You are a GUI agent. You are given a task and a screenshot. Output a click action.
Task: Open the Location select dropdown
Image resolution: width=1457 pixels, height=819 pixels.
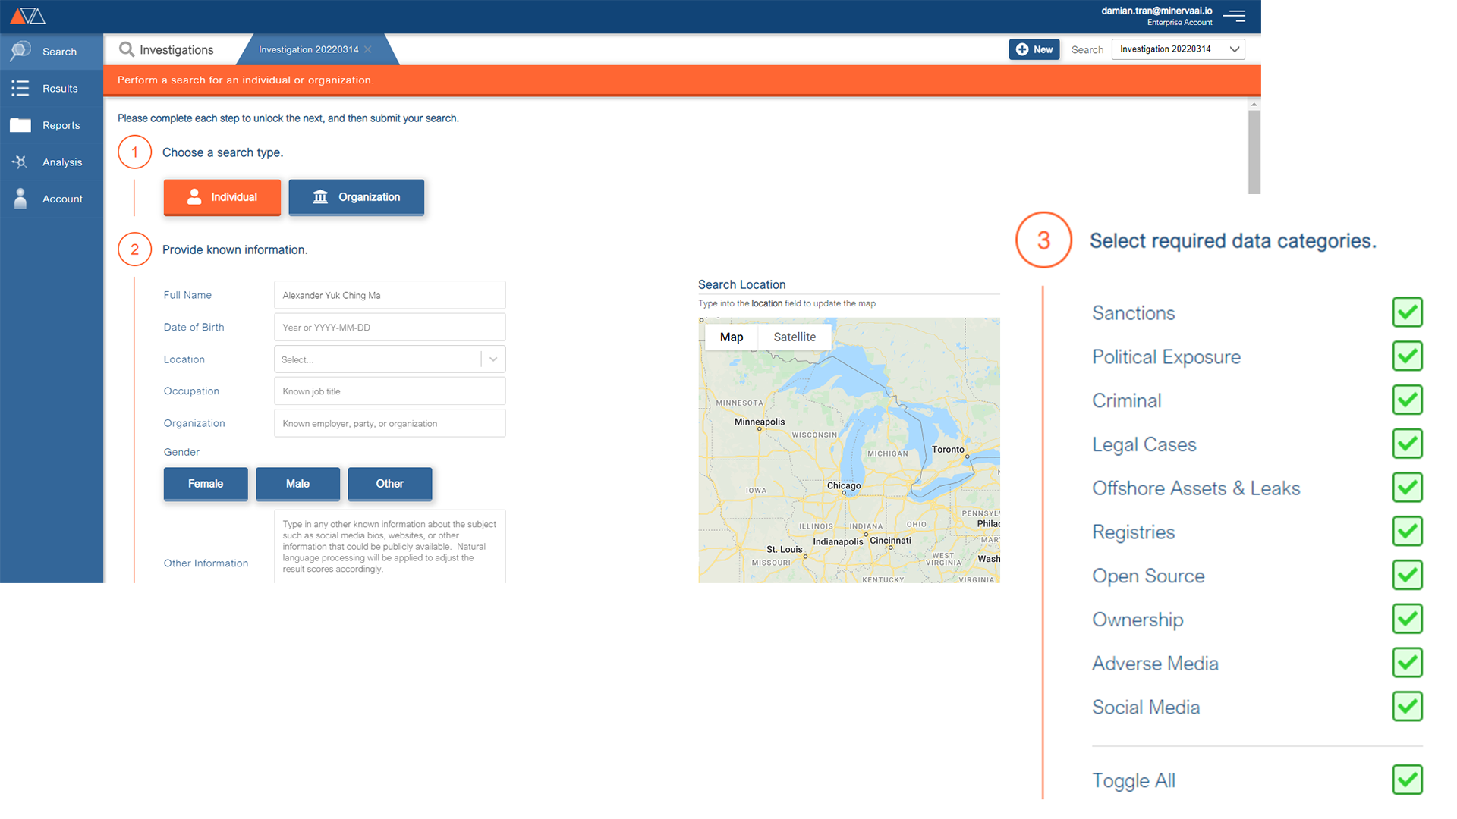pyautogui.click(x=492, y=359)
